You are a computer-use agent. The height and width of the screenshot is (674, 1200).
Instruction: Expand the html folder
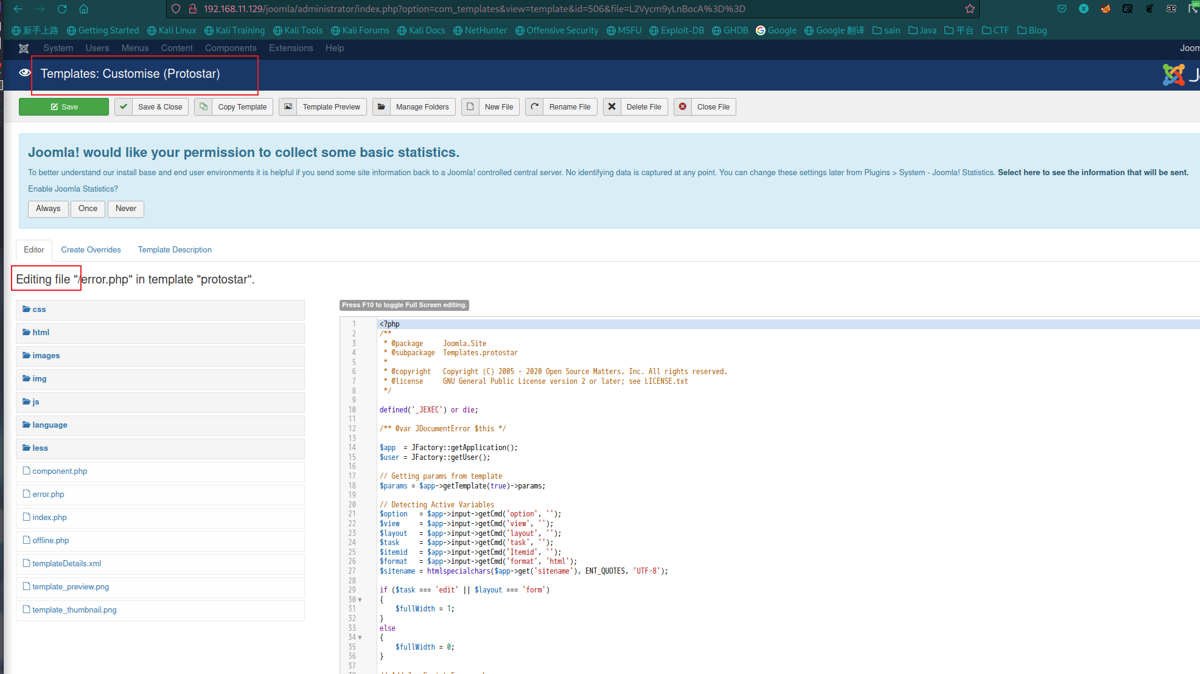(160, 333)
